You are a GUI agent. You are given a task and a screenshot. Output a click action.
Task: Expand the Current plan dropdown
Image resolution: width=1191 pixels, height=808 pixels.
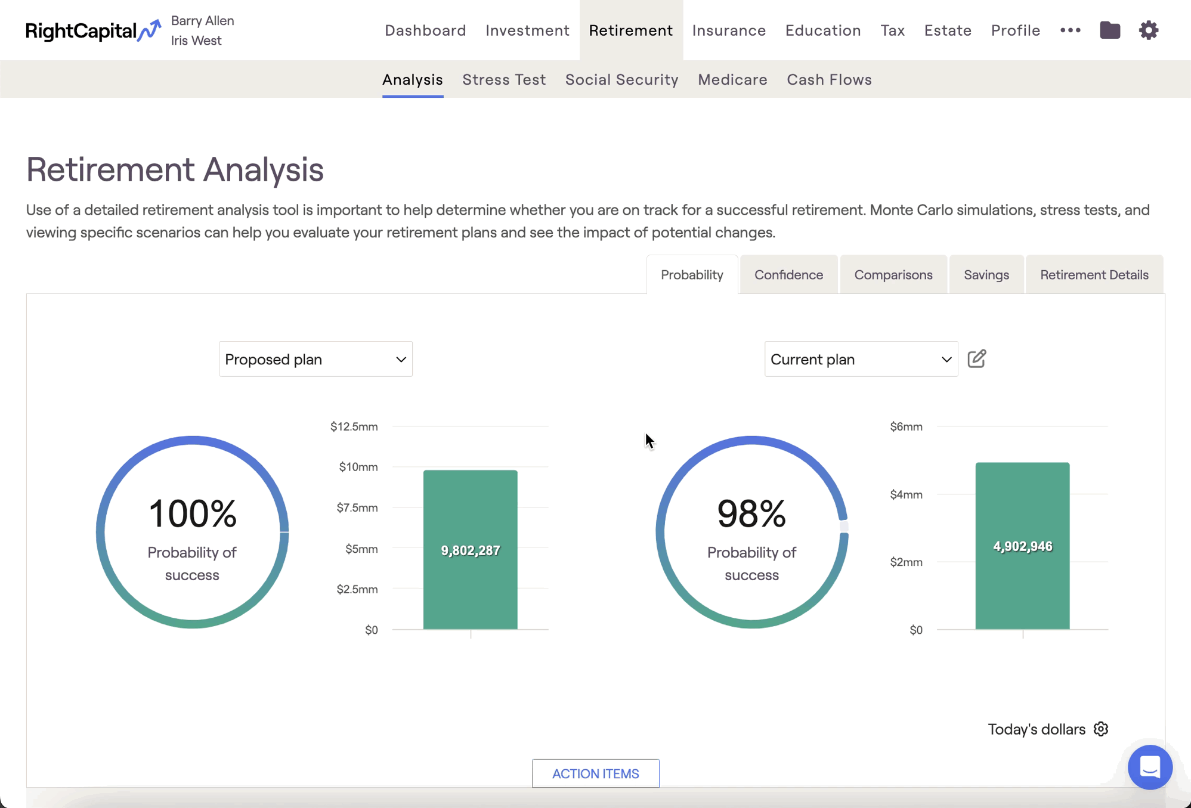click(x=861, y=359)
